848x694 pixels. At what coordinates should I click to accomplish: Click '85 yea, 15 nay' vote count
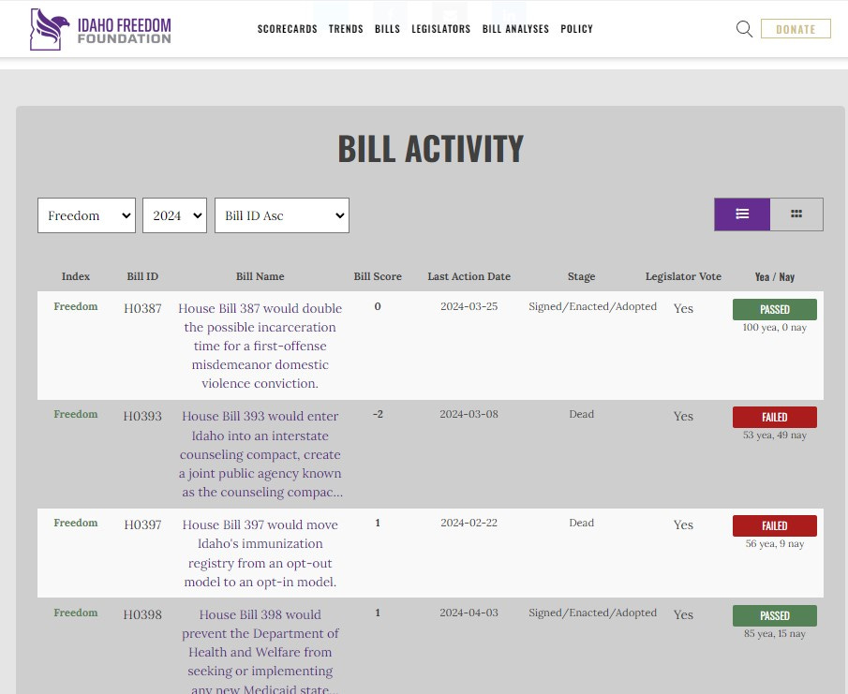coord(775,633)
